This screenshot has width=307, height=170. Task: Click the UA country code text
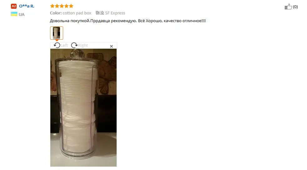[22, 14]
